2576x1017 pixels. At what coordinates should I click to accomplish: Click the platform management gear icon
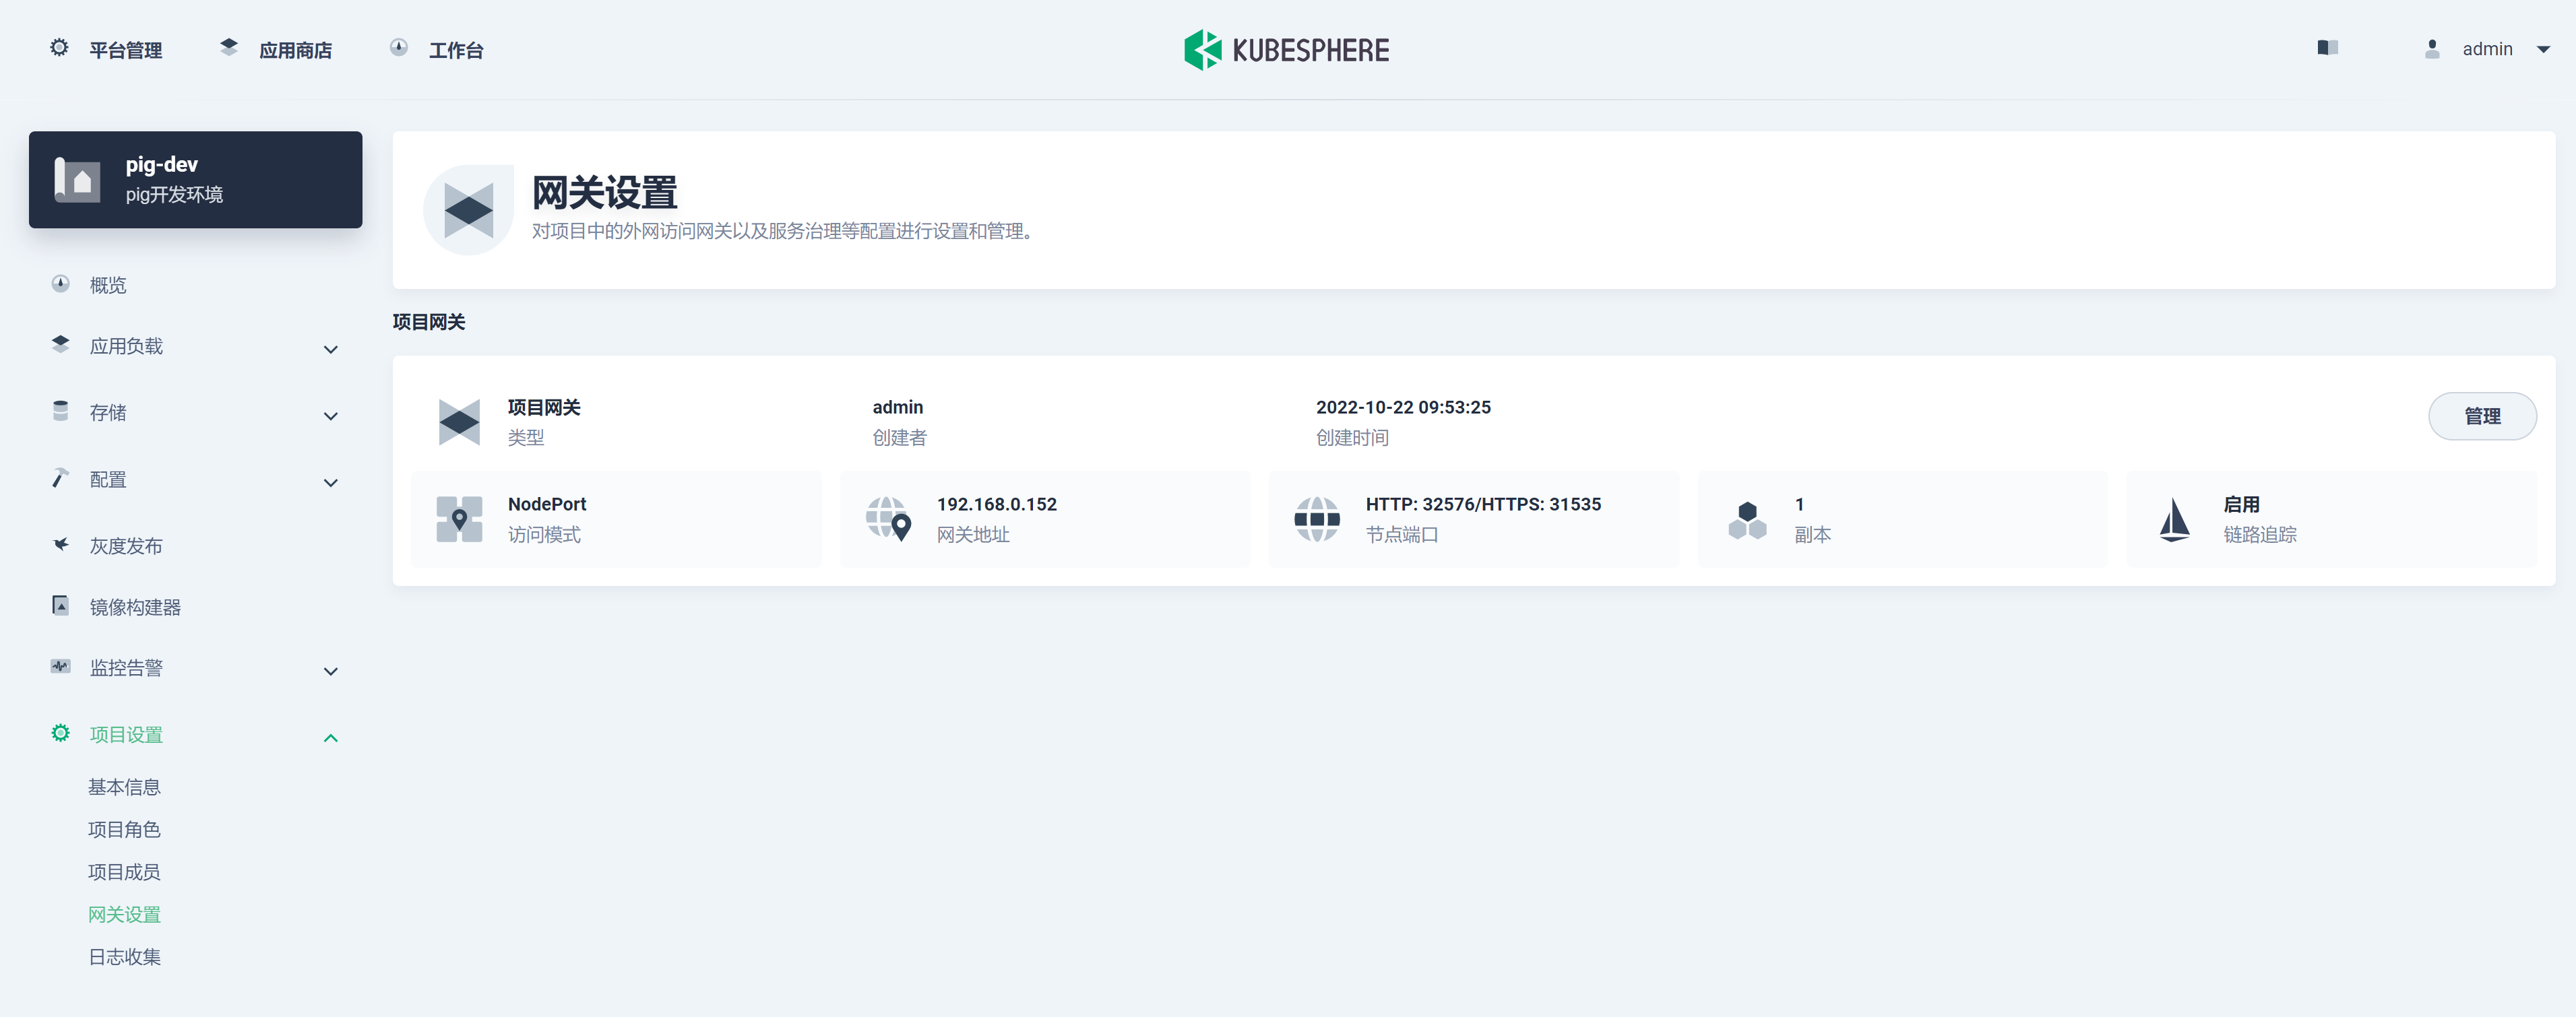click(x=59, y=48)
